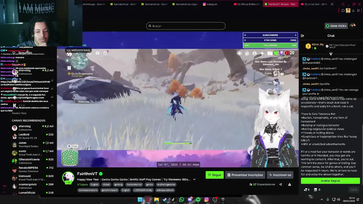Image resolution: width=363 pixels, height=204 pixels.
Task: Switch to Kamishoficial clipped browser tab
Action: pyautogui.click(x=185, y=4)
